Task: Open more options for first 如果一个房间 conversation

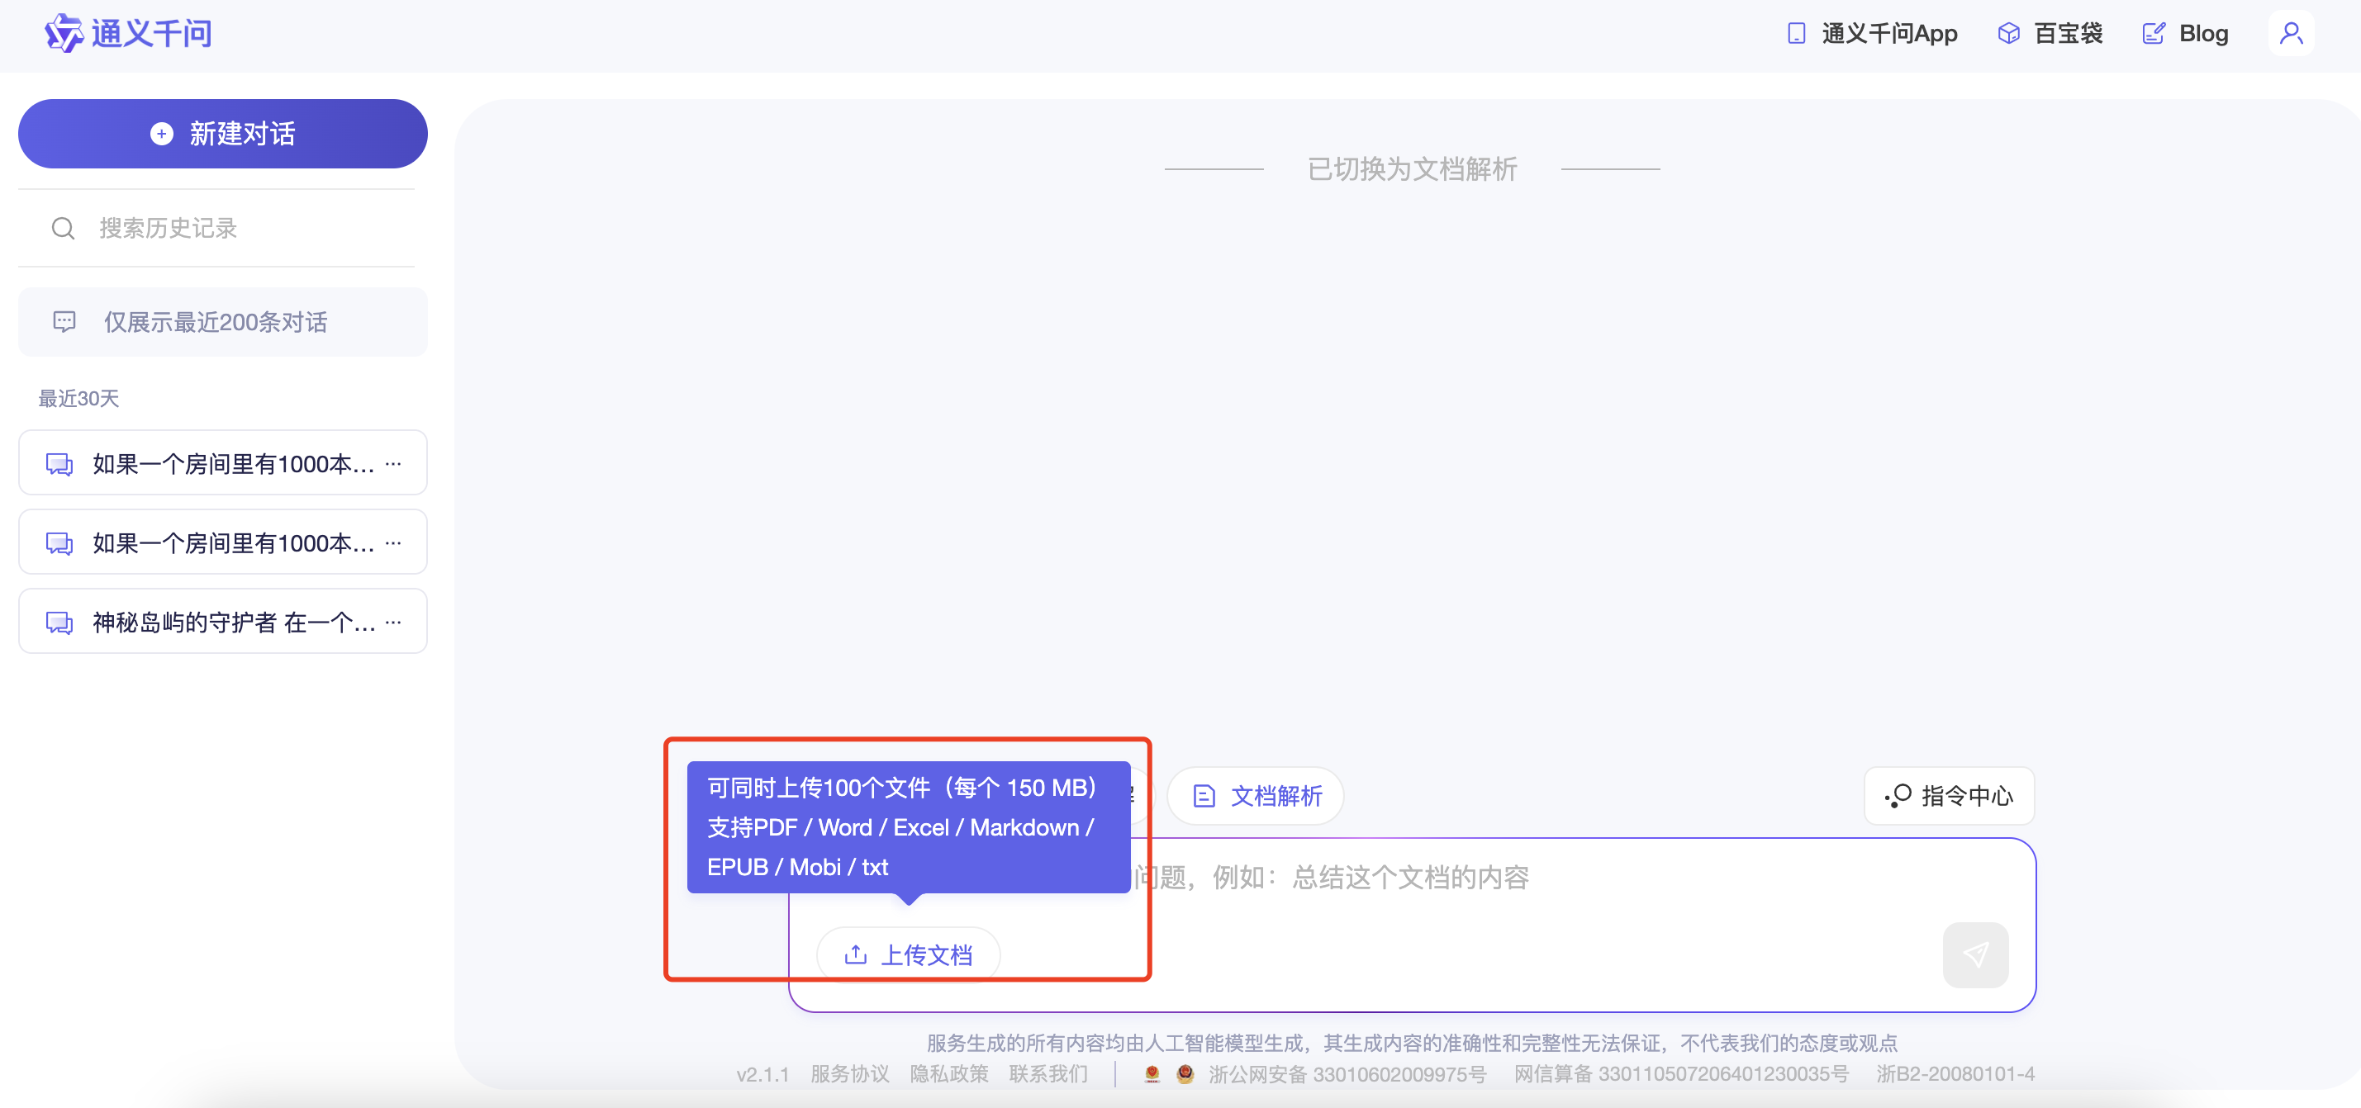Action: [x=394, y=463]
